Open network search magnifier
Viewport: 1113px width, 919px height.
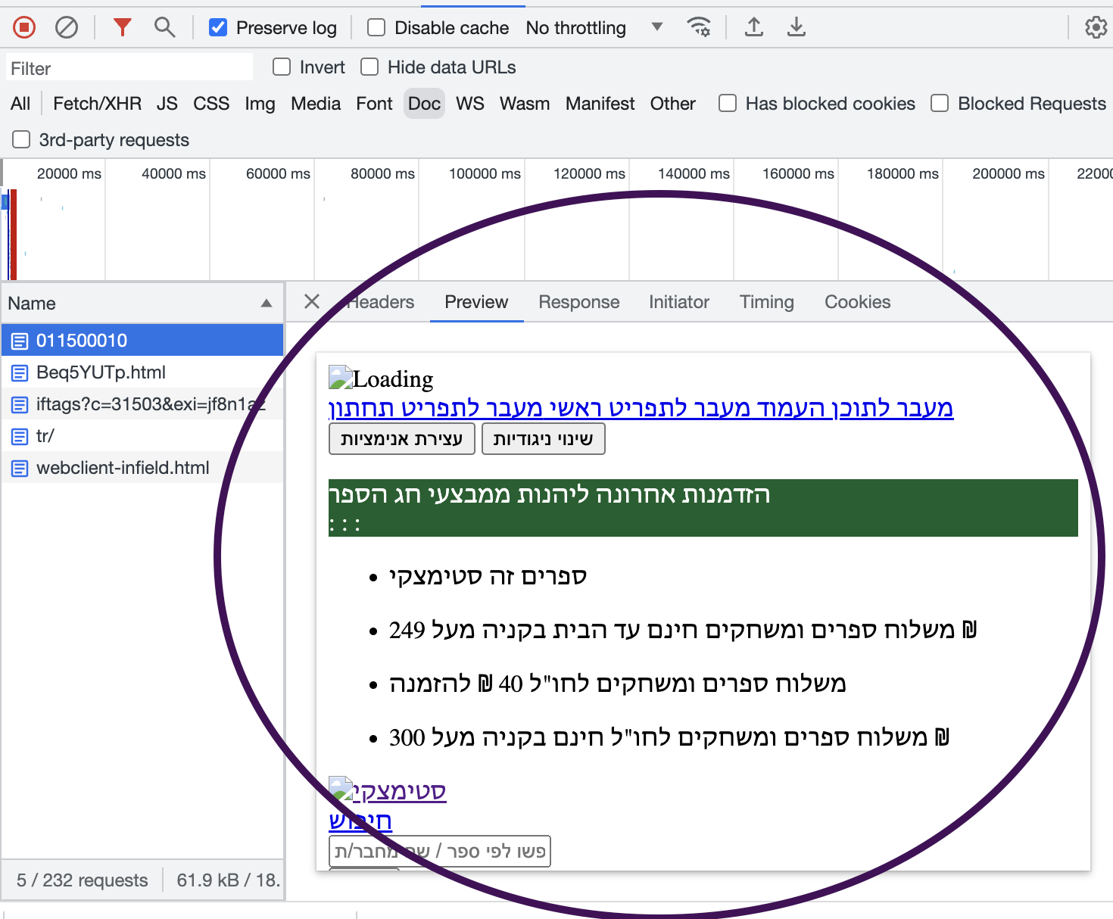[164, 28]
